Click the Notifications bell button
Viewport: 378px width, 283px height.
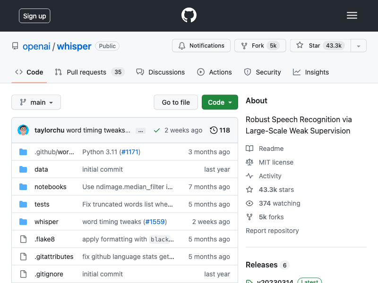(201, 46)
